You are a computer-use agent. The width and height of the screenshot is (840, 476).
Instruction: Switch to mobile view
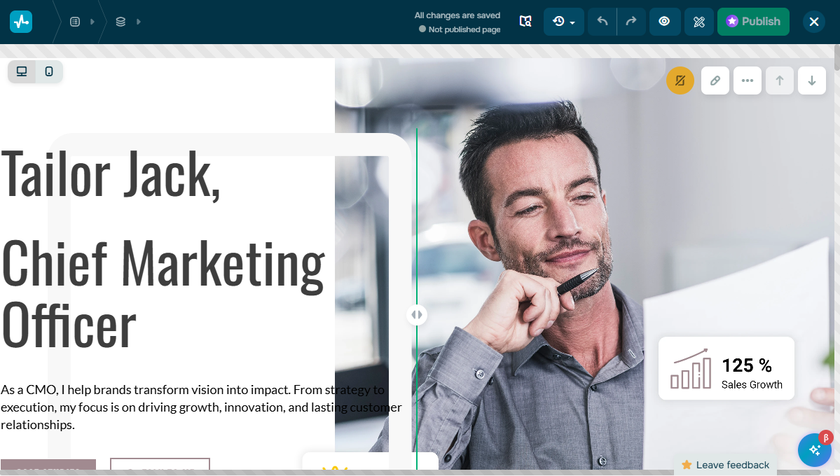pyautogui.click(x=49, y=71)
